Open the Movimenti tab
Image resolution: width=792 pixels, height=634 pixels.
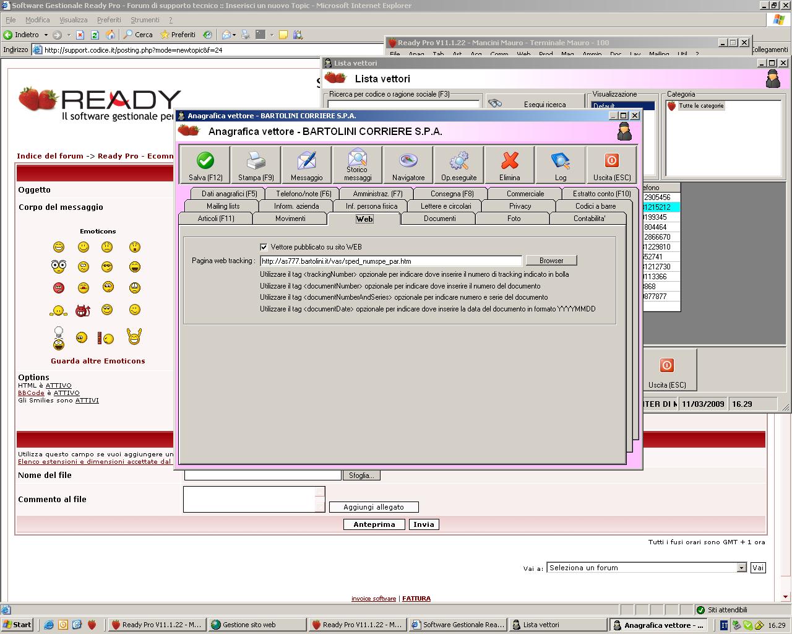(x=290, y=219)
